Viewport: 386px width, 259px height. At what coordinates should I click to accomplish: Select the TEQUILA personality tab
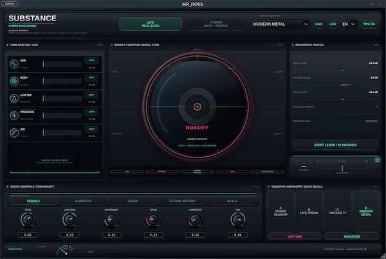[33, 201]
